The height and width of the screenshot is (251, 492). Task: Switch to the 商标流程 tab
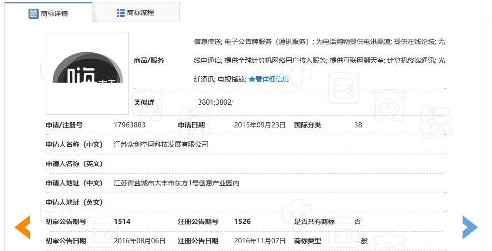(x=136, y=13)
